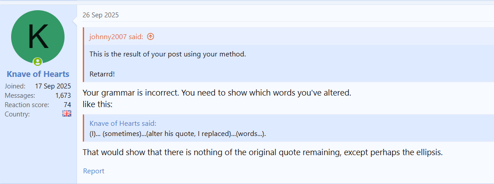Report this post
This screenshot has width=494, height=184.
click(93, 171)
